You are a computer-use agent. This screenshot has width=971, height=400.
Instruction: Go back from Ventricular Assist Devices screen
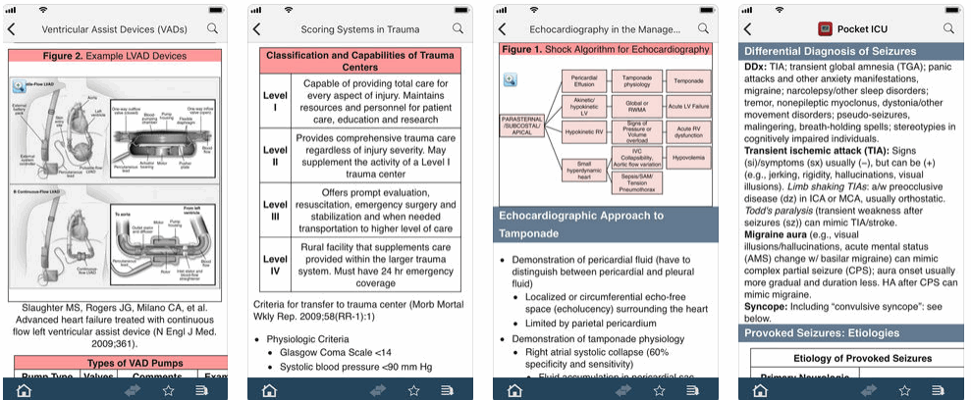click(11, 29)
